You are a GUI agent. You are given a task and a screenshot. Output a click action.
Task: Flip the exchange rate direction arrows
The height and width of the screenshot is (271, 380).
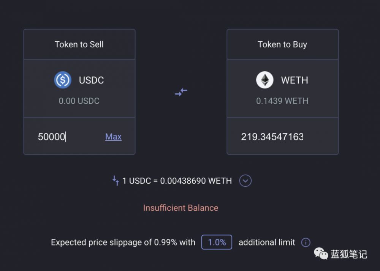tap(116, 181)
